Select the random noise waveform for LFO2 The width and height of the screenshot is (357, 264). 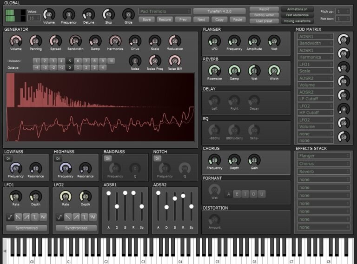pyautogui.click(x=93, y=217)
